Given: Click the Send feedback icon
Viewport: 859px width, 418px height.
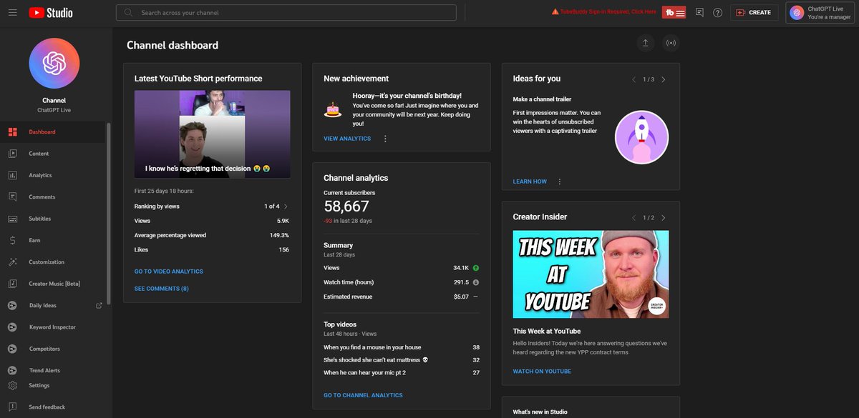Looking at the screenshot, I should (x=12, y=407).
